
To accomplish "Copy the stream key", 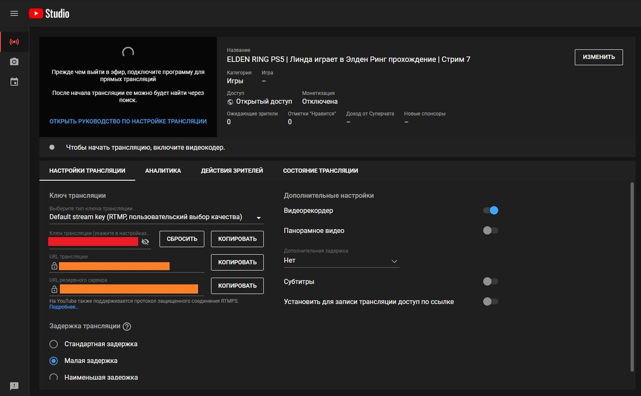I will tap(237, 239).
